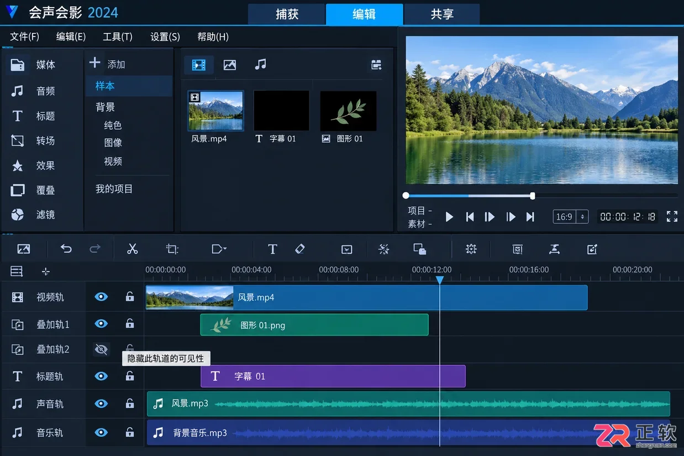The image size is (684, 456).
Task: Open the 设置(S) menu
Action: point(165,37)
